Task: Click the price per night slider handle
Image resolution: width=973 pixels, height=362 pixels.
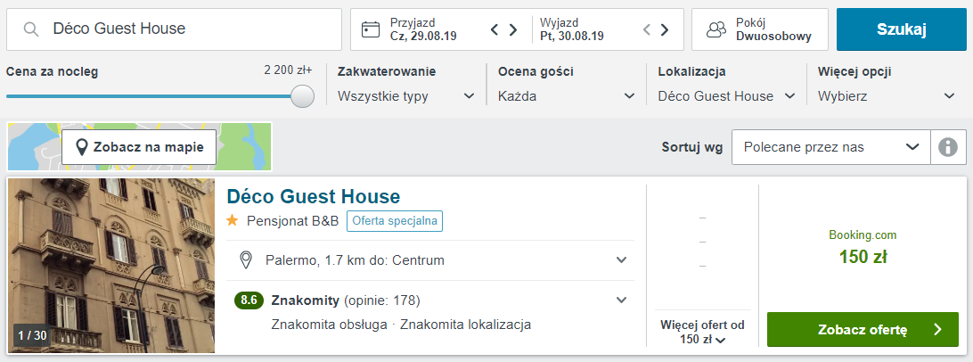Action: [x=303, y=96]
